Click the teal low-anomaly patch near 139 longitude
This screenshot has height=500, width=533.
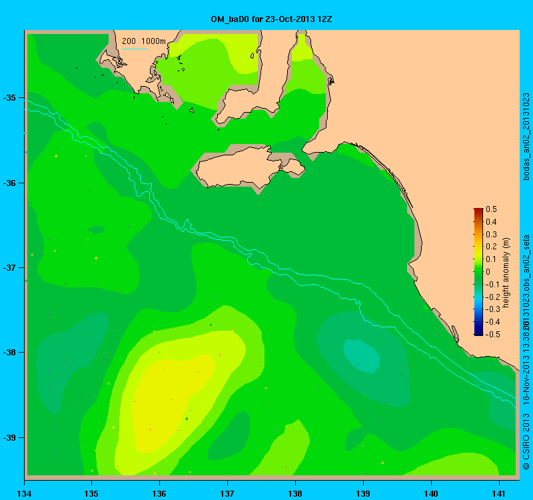(x=361, y=357)
